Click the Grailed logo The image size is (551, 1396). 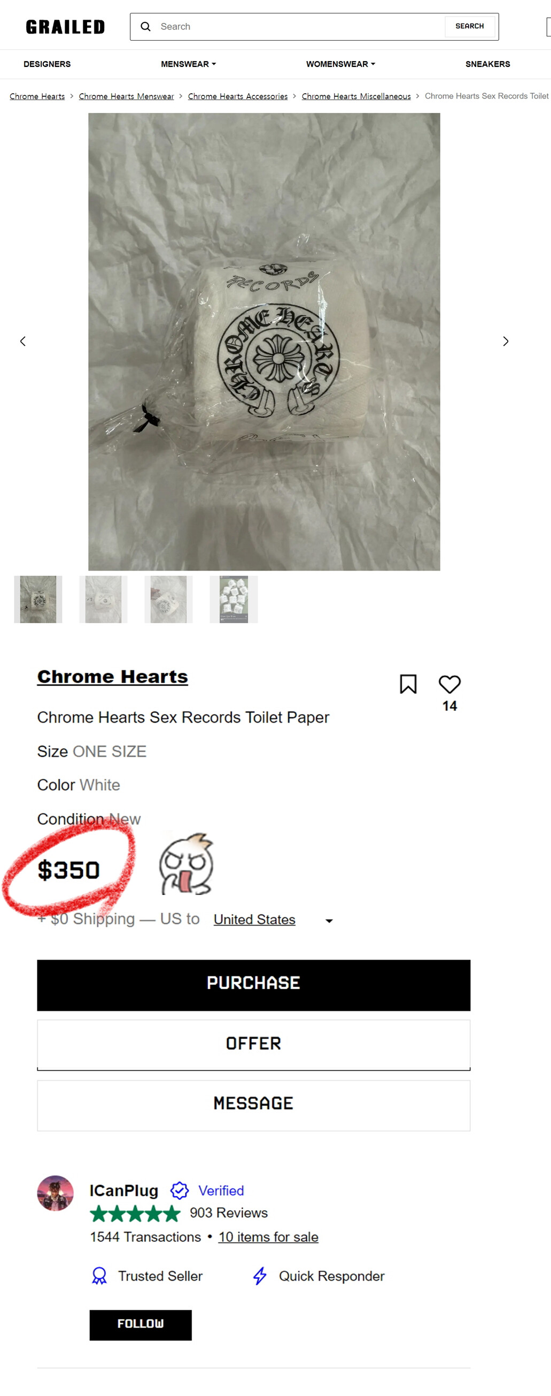(65, 27)
